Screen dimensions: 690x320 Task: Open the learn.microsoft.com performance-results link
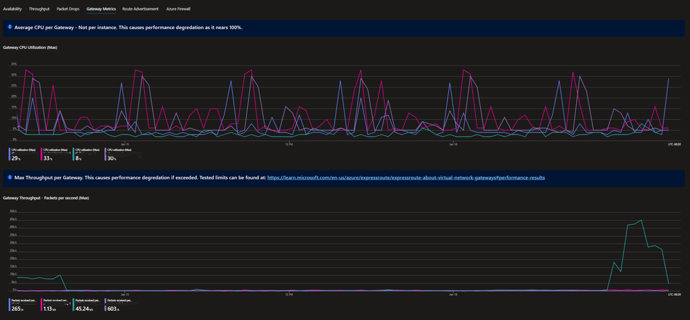406,178
